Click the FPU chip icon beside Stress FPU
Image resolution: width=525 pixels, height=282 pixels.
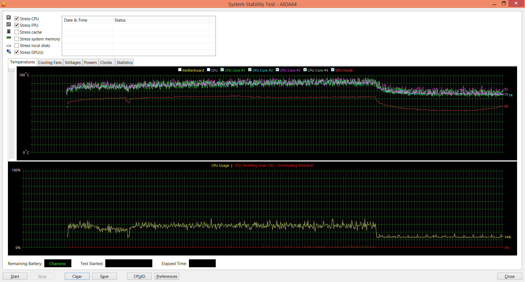9,25
